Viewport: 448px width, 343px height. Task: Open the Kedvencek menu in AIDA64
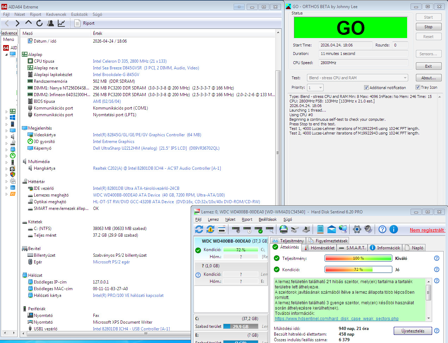[x=56, y=14]
